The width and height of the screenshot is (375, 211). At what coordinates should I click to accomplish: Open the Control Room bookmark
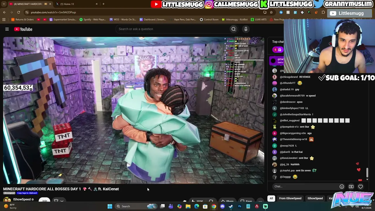pos(209,20)
